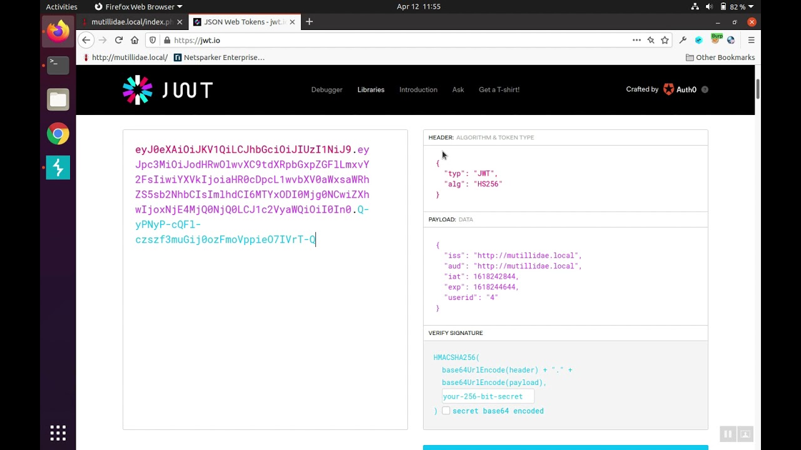801x450 pixels.
Task: Click the network status icon in top bar
Action: [x=695, y=7]
